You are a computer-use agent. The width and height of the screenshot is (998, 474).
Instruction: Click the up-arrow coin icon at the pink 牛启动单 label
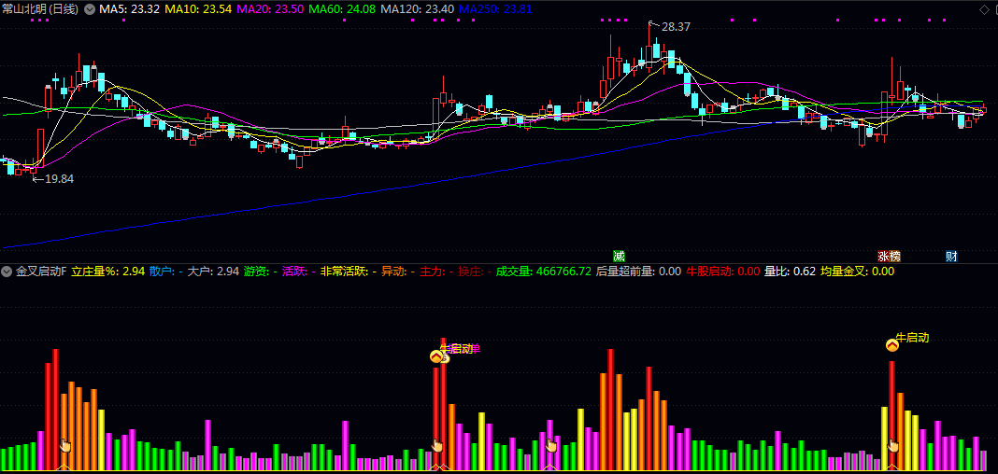[436, 356]
